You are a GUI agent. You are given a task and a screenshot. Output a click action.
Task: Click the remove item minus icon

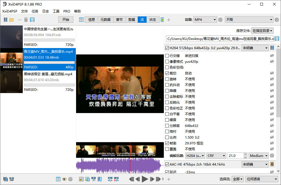[20, 20]
